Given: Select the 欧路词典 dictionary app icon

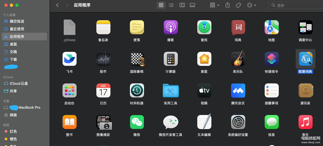Looking at the screenshot, I should [305, 59].
